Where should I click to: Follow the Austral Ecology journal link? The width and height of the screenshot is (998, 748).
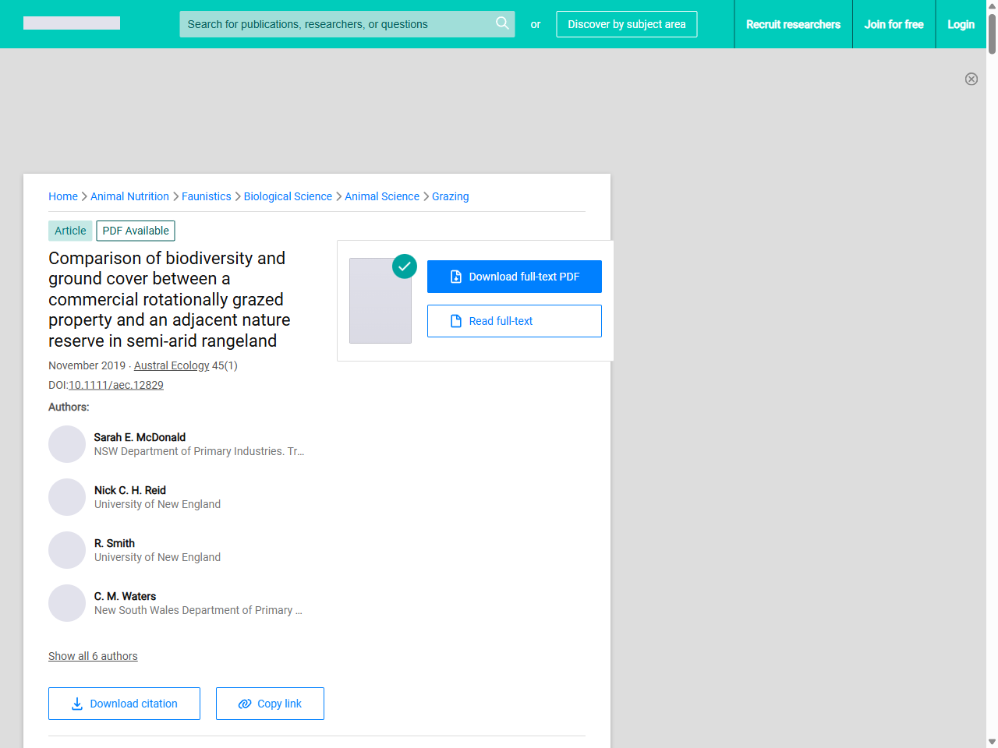(171, 365)
